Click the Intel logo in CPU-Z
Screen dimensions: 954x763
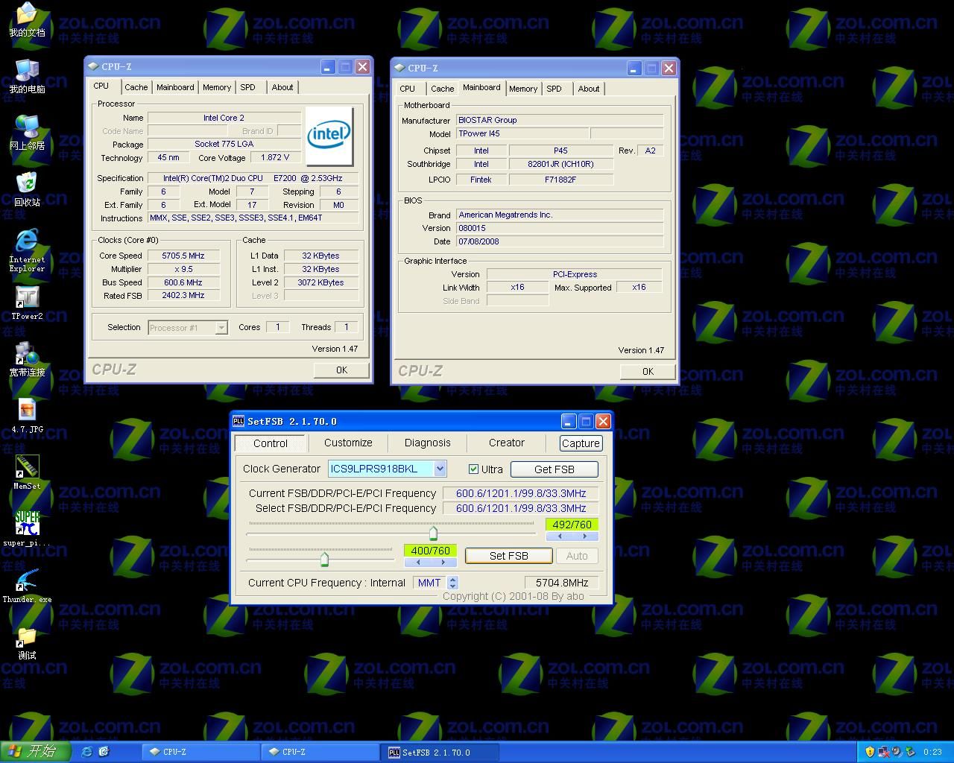pyautogui.click(x=329, y=135)
